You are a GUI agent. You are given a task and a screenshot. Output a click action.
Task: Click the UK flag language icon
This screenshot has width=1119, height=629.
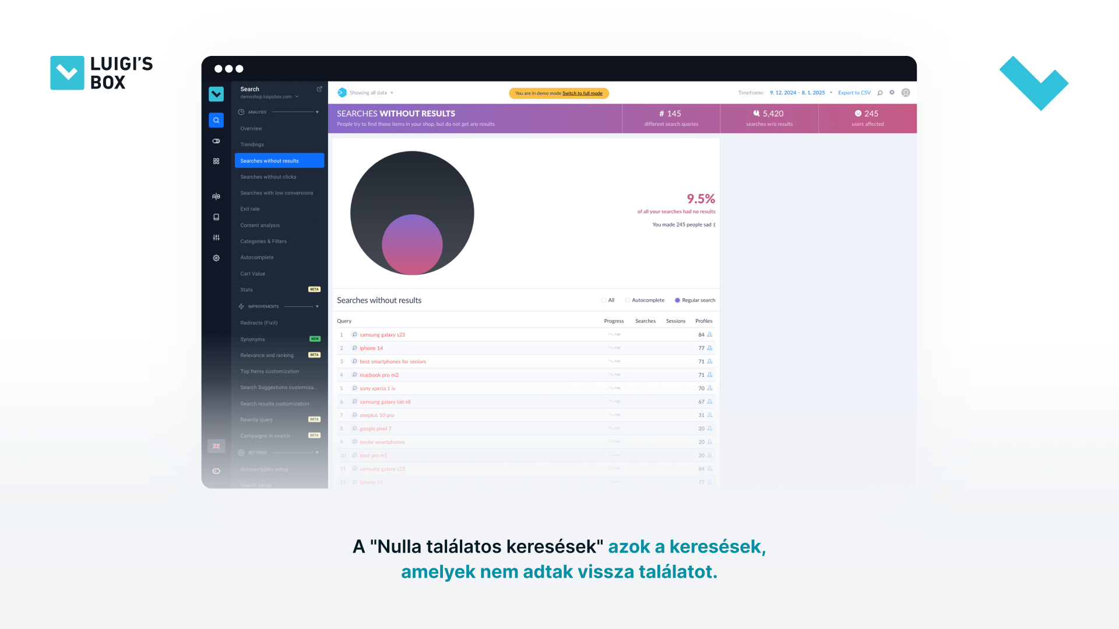[216, 446]
